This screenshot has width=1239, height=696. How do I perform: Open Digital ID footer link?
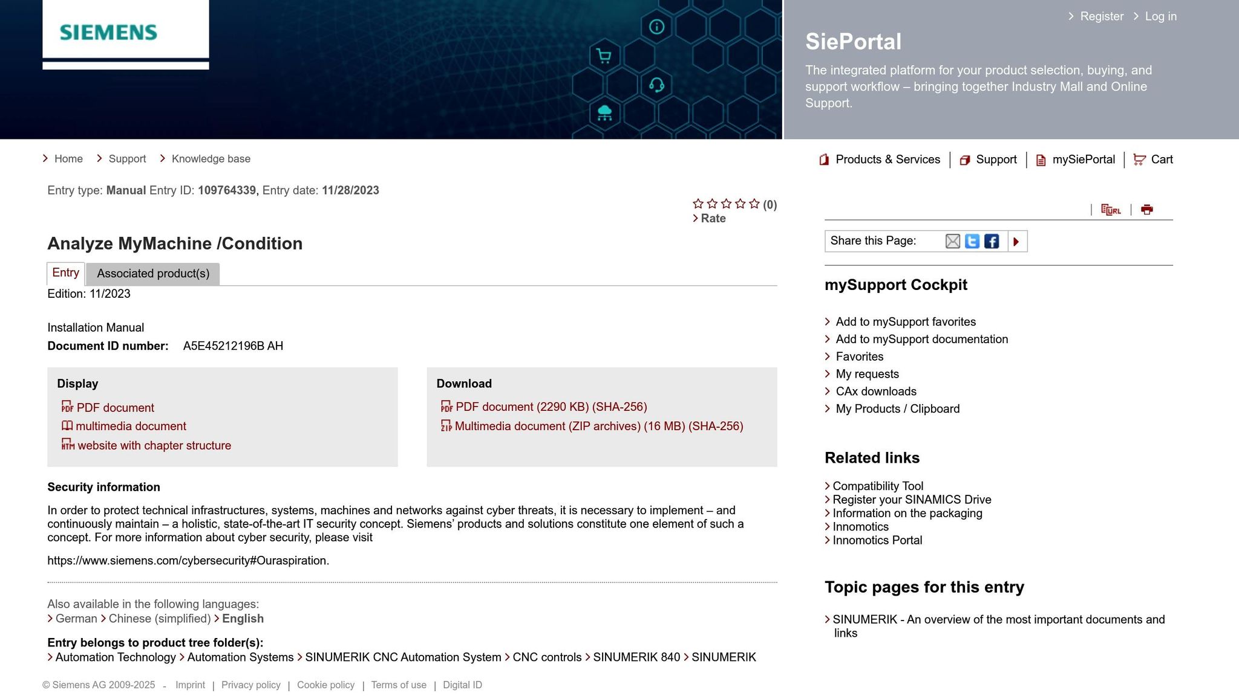[x=462, y=685]
